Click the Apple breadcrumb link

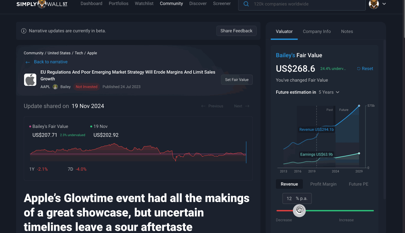pyautogui.click(x=92, y=53)
